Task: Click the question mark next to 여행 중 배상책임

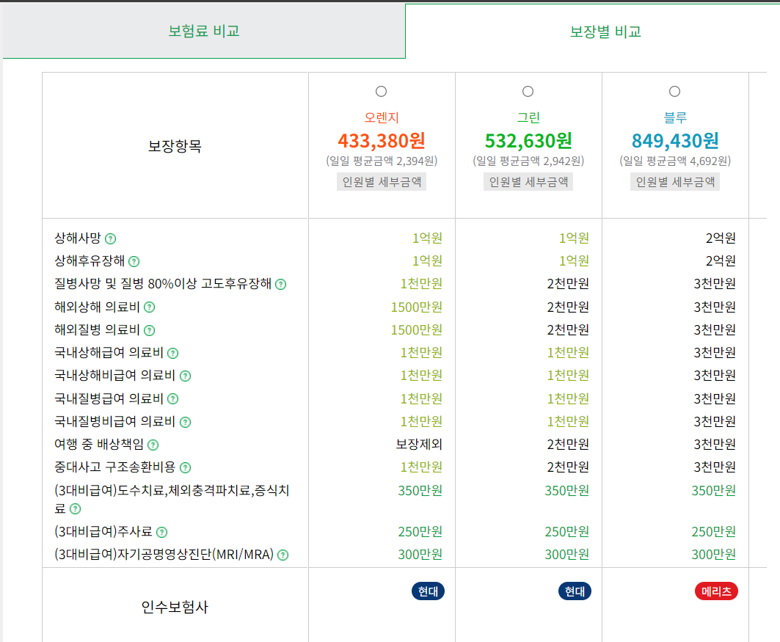Action: pyautogui.click(x=153, y=444)
